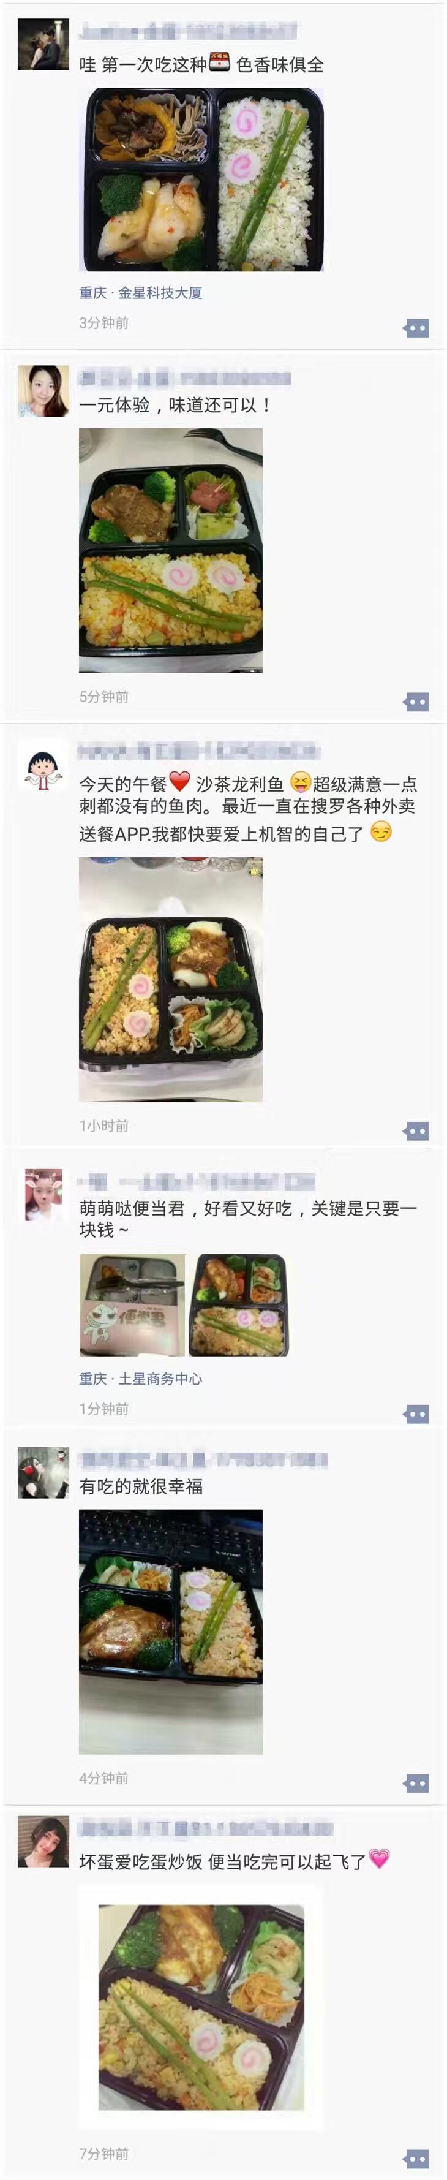This screenshot has width=447, height=2180.
Task: View bento photo under 沙茶龙利鱼 post
Action: click(171, 979)
